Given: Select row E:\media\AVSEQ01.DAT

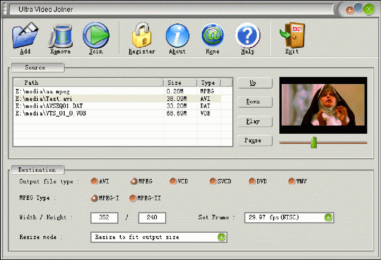Looking at the screenshot, I should click(x=123, y=106).
